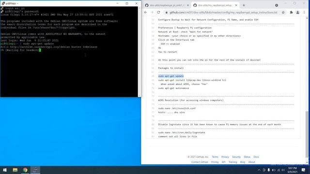Click 'comment out all lines in file'
310x174 pixels.
tap(178, 136)
